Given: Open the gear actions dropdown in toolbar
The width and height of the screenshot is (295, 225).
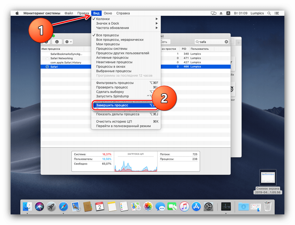Looking at the screenshot, I should (68, 42).
